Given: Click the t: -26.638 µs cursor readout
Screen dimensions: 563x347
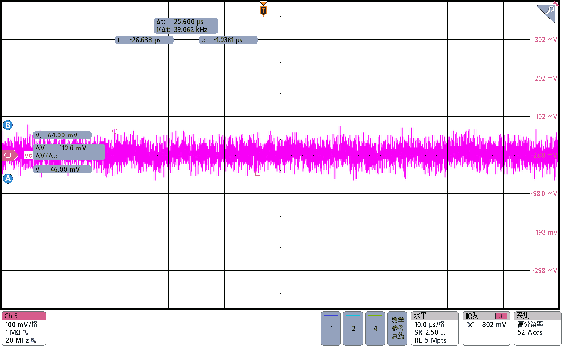Looking at the screenshot, I should [x=144, y=40].
